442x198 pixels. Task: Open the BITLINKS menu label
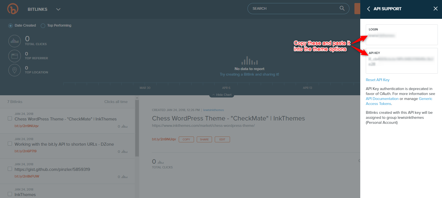coord(37,9)
